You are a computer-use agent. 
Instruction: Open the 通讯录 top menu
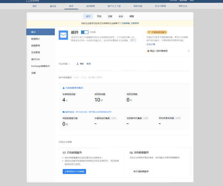[53, 6]
